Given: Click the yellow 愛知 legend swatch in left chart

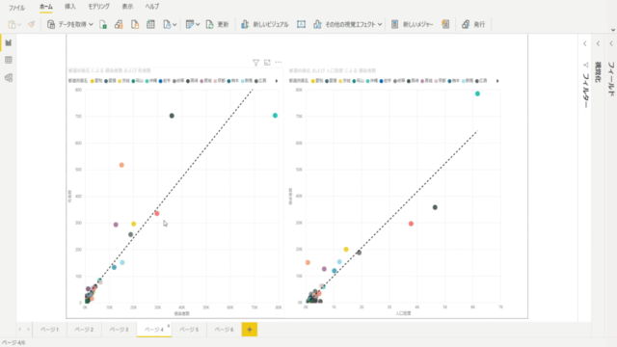Looking at the screenshot, I should coord(93,81).
